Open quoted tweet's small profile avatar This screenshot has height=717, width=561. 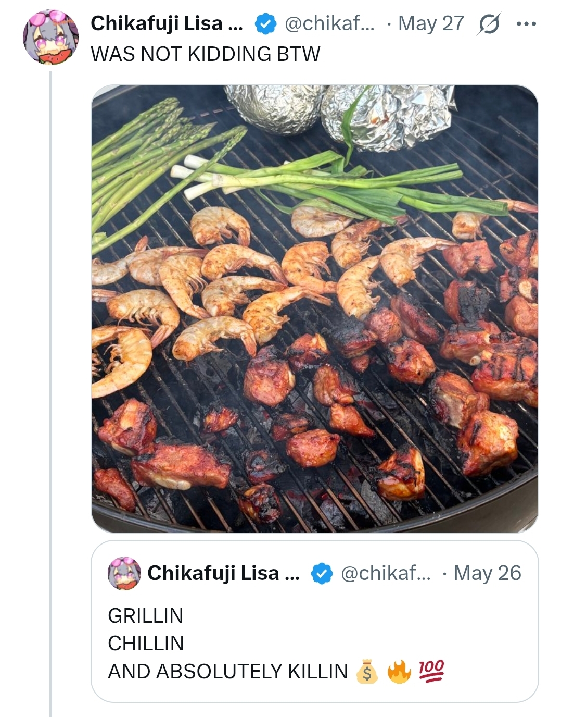[x=124, y=573]
